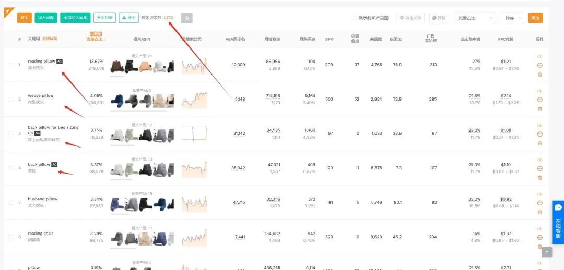Check the box for husband pillow row
This screenshot has height=270, width=564.
(11, 203)
